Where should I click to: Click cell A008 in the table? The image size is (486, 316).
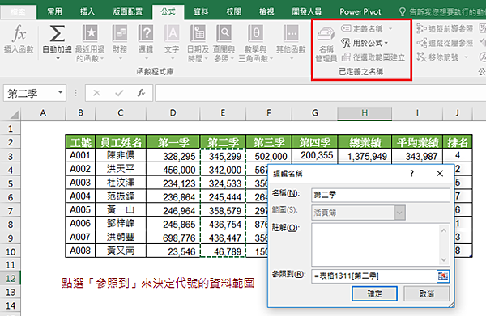(x=80, y=251)
